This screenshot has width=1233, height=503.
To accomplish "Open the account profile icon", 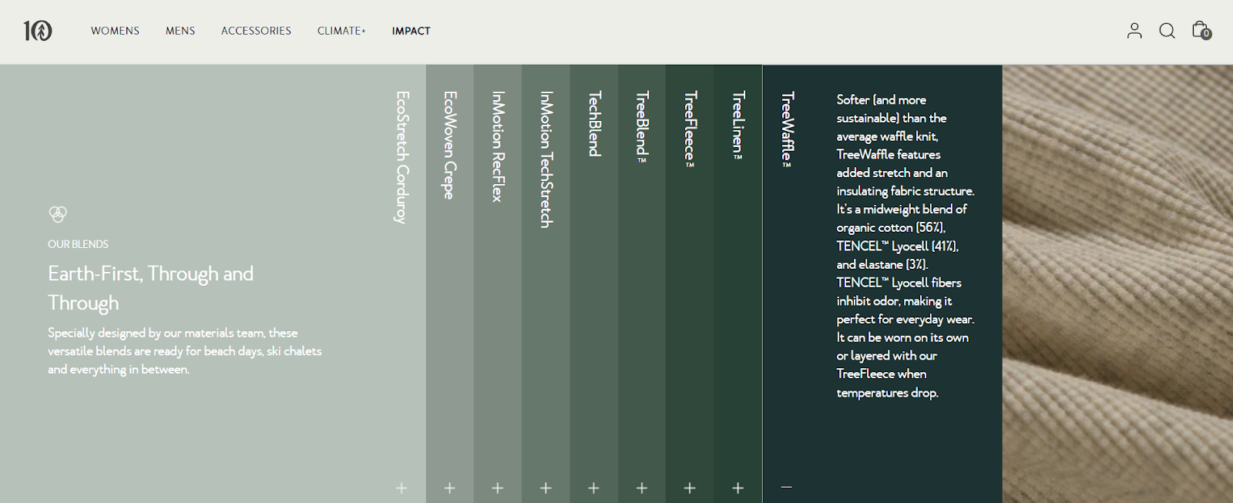I will 1134,31.
